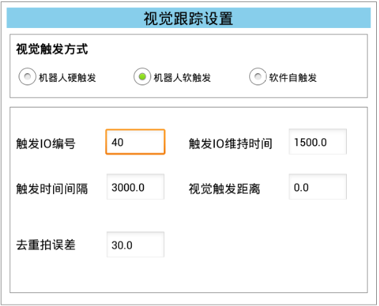Click the 视觉触发方式 section heading
Viewport: 379px width, 306px height.
click(x=52, y=49)
